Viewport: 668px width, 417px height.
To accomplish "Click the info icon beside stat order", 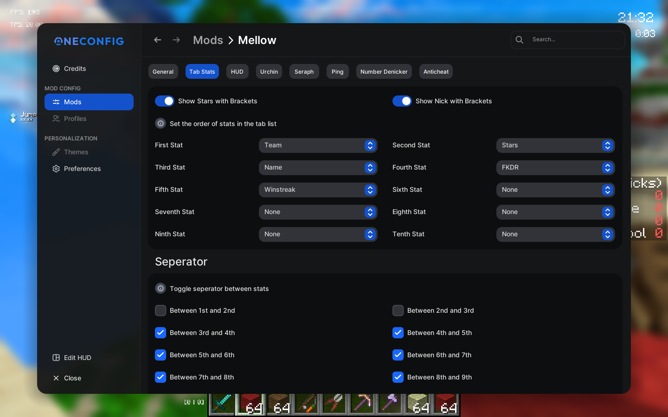I will click(161, 123).
